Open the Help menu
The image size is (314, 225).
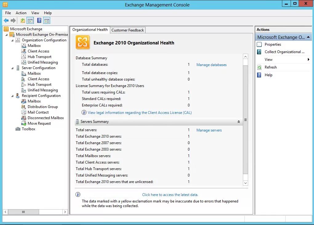coord(48,13)
